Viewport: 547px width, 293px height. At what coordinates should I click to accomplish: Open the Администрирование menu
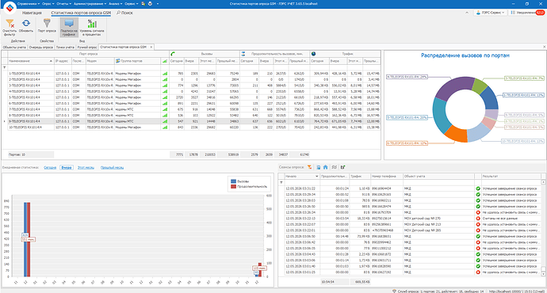[x=90, y=3]
